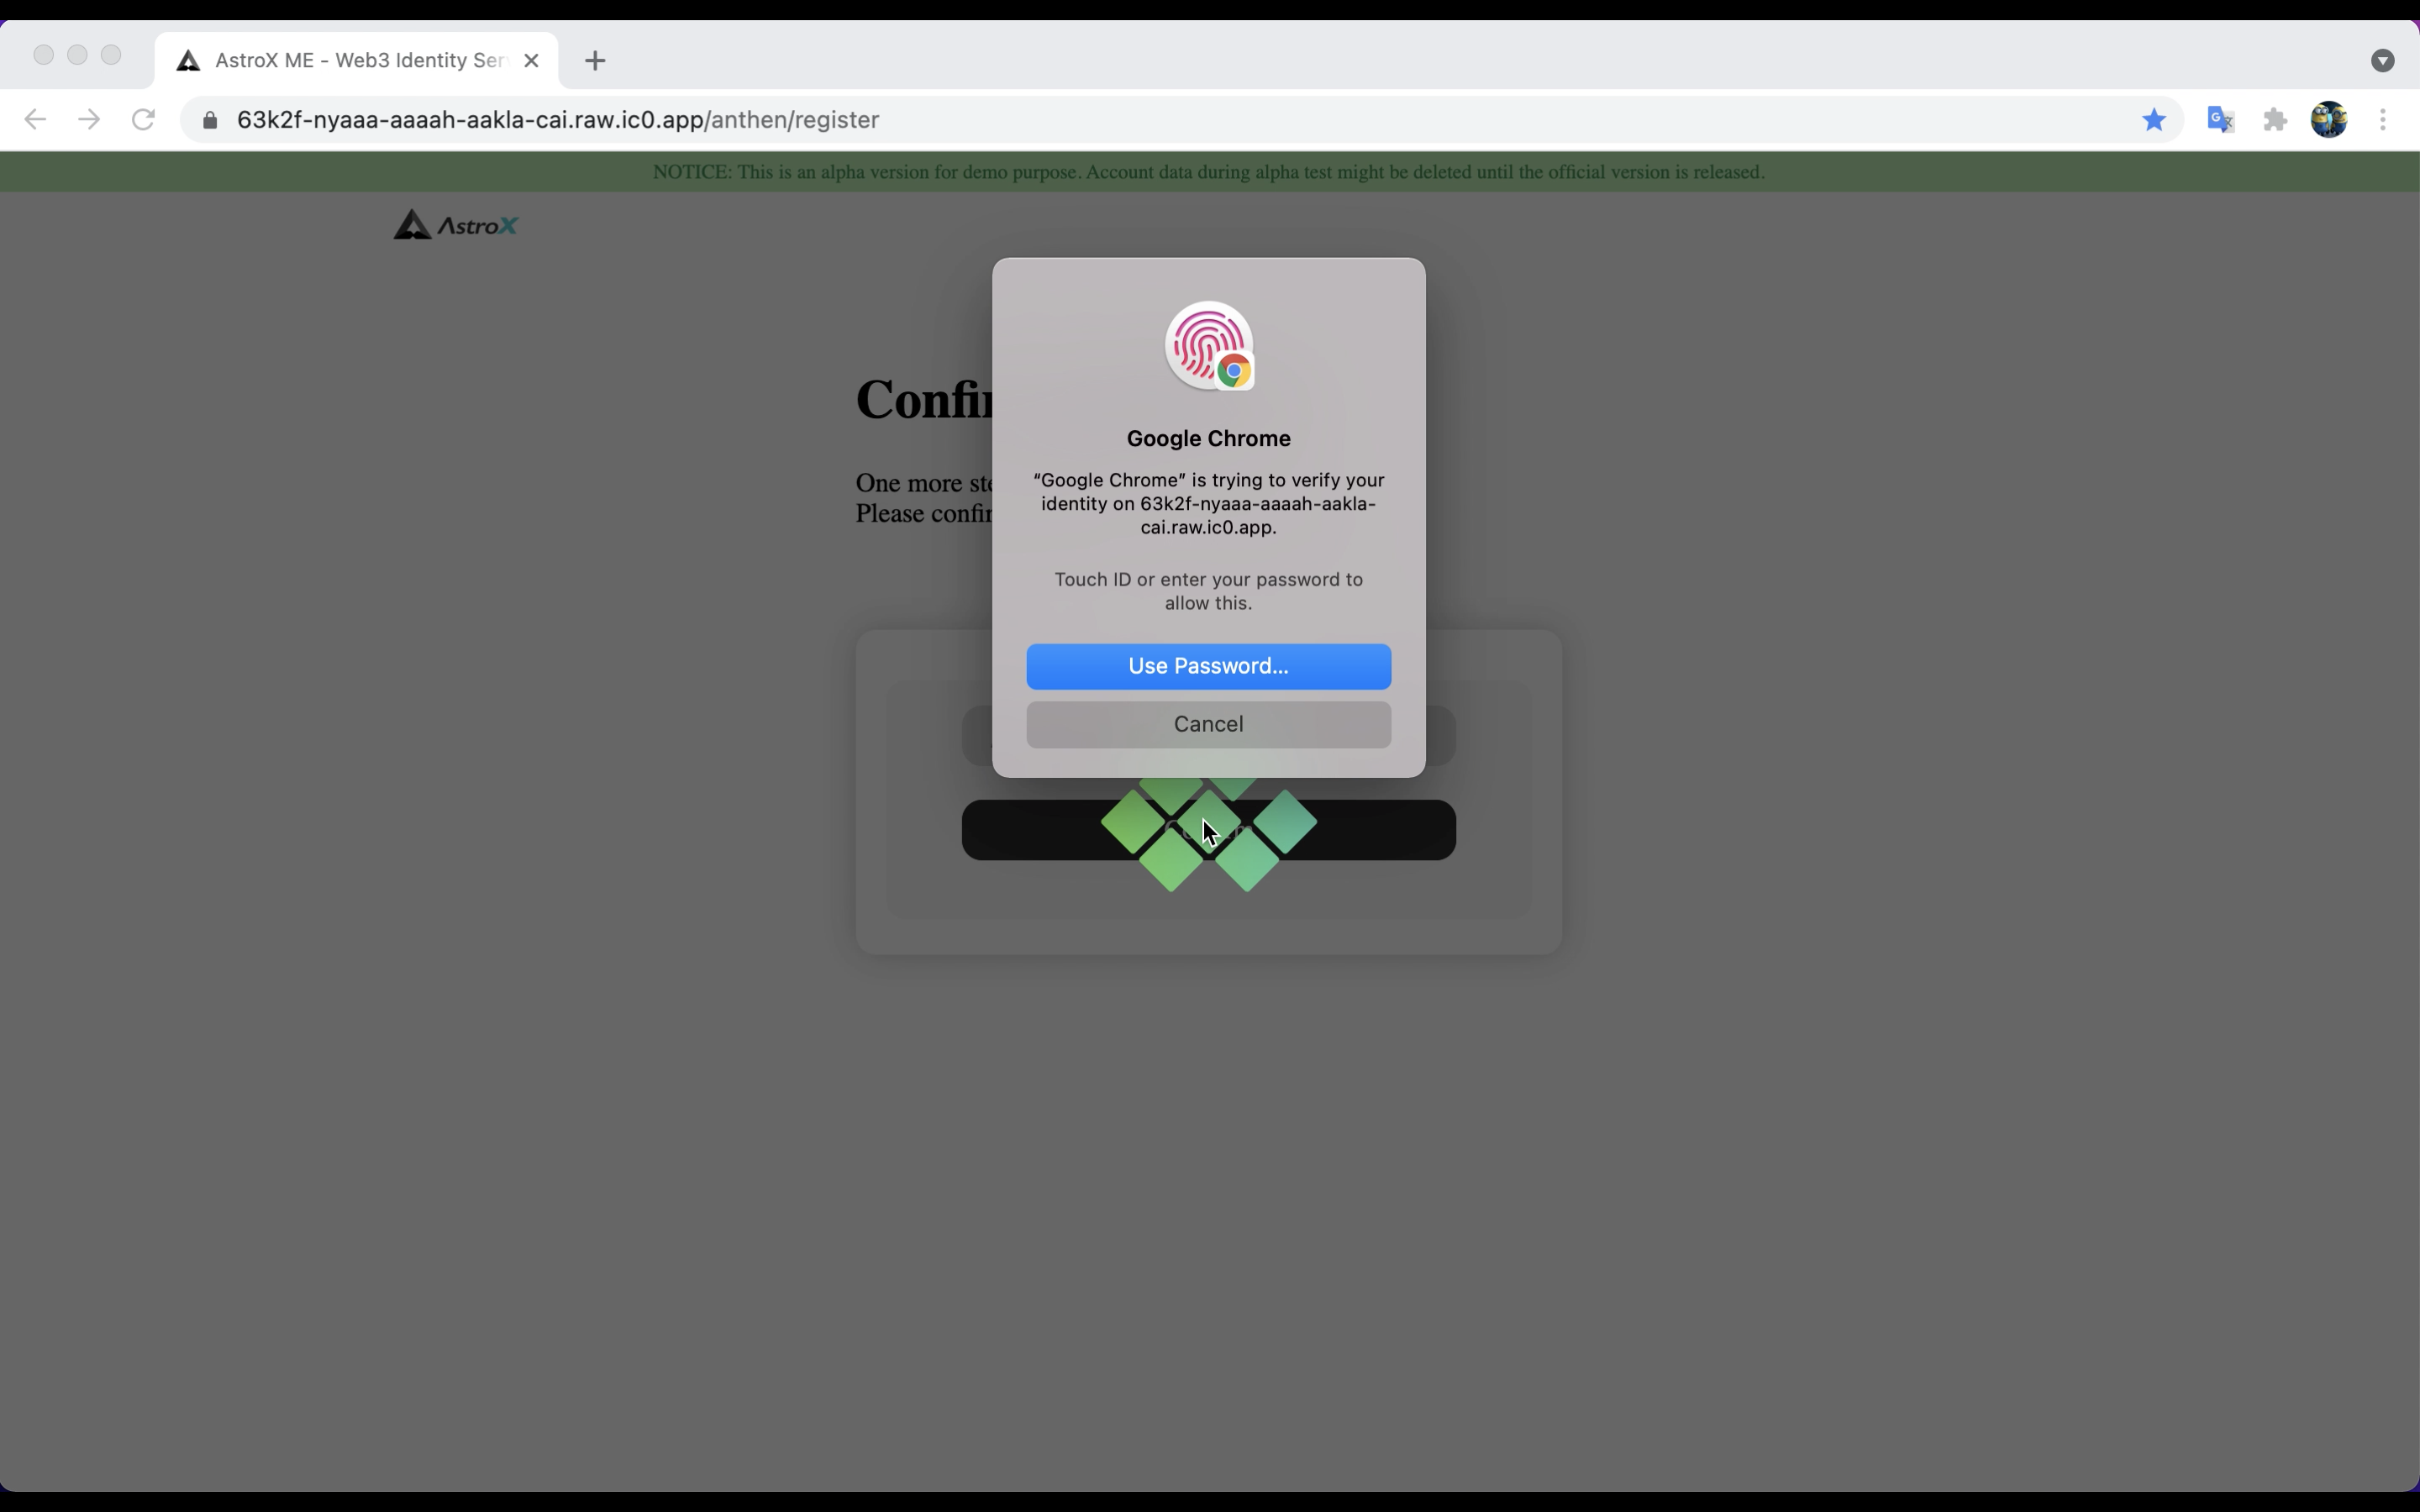
Task: Click the alpha version NOTICE banner text
Action: pyautogui.click(x=1208, y=172)
